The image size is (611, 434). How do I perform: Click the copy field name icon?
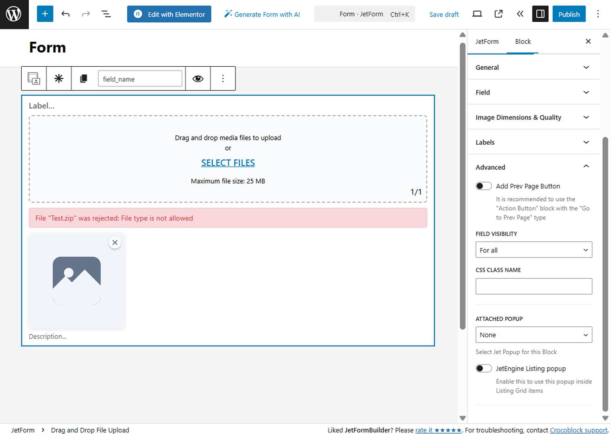pos(84,78)
